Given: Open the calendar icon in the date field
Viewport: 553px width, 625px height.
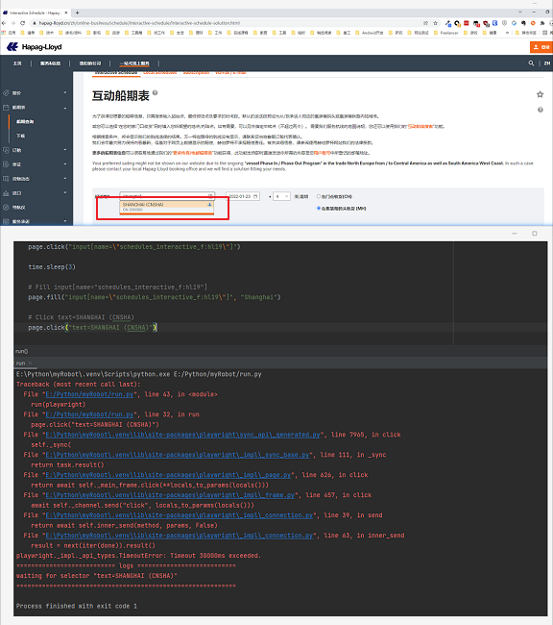Looking at the screenshot, I should [x=255, y=196].
